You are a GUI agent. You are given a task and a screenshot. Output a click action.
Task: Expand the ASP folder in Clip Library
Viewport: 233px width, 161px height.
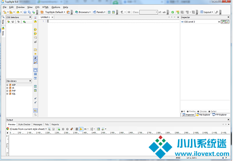click(x=7, y=85)
